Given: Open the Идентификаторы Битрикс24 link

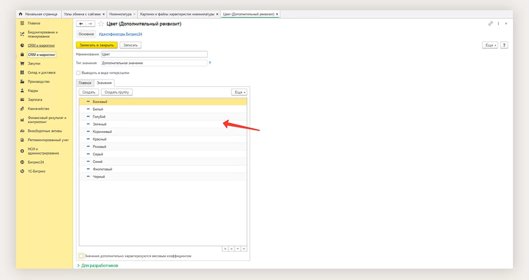Looking at the screenshot, I should [120, 34].
